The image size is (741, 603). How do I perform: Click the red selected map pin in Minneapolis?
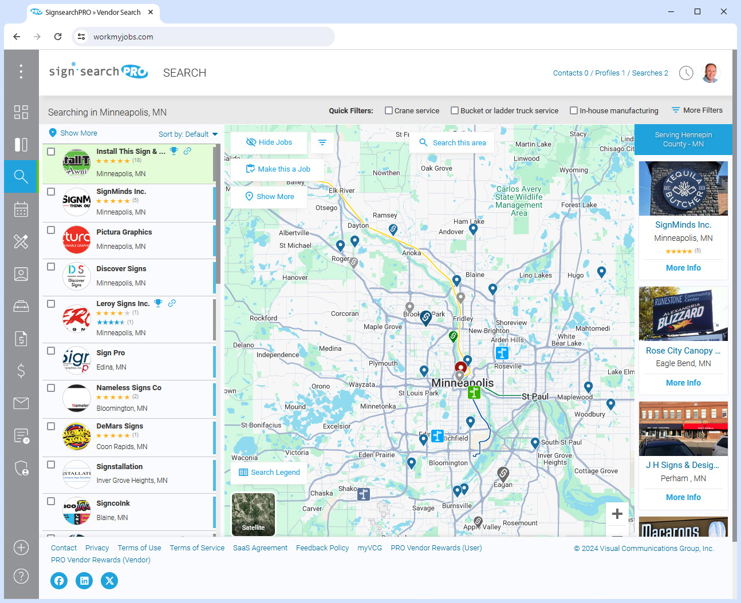(460, 367)
